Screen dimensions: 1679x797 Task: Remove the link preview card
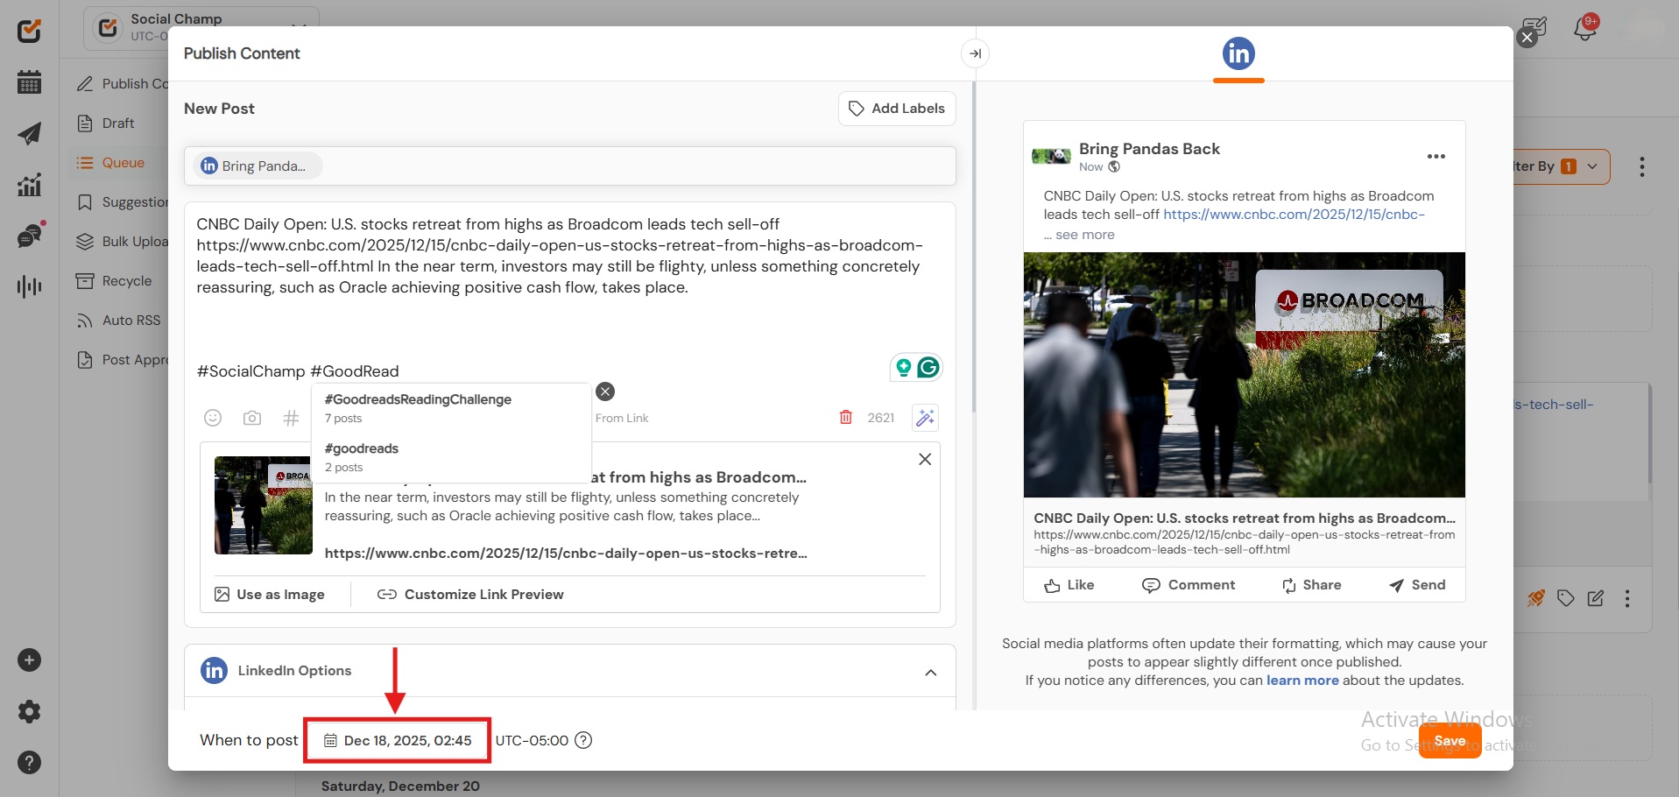pyautogui.click(x=924, y=459)
